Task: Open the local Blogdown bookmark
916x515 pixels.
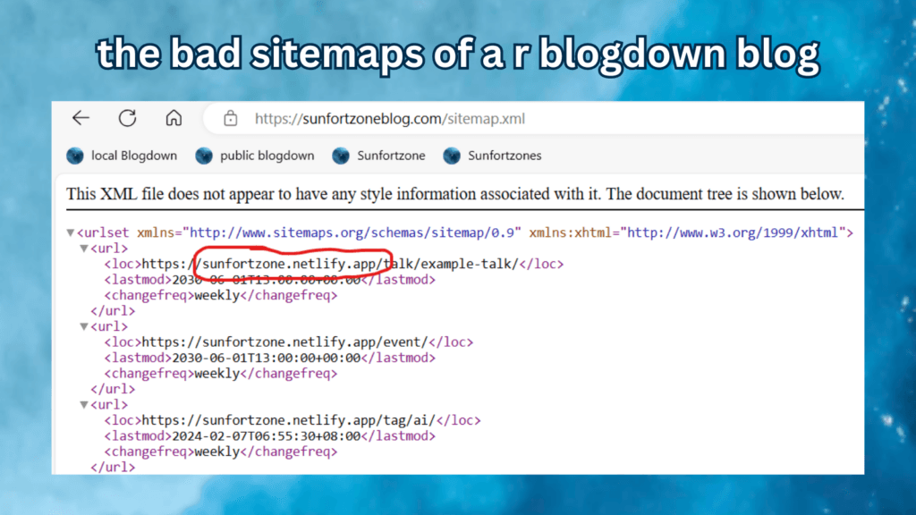Action: (132, 155)
